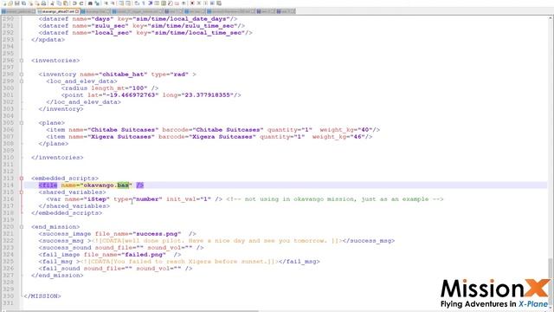
Task: Copy selection using the Copy toolbar icon
Action: click(59, 3)
